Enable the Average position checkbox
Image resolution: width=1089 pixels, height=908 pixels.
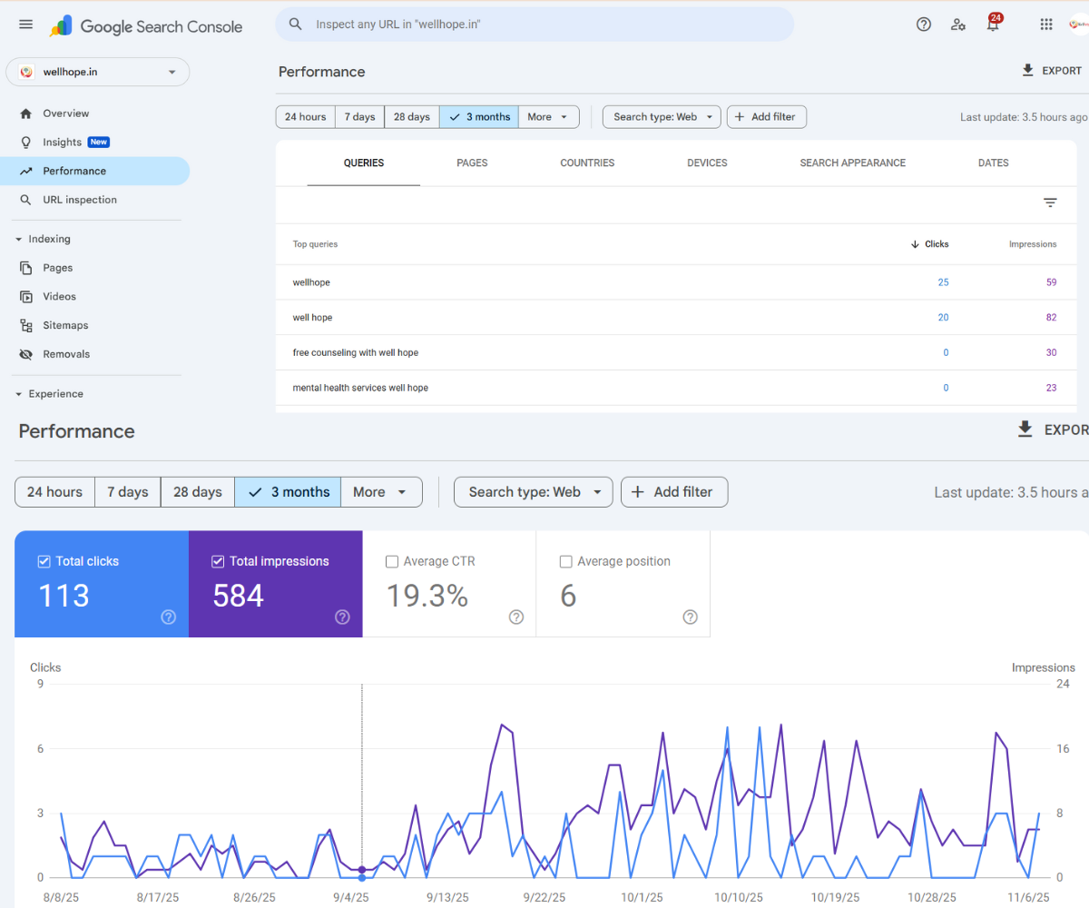click(566, 561)
